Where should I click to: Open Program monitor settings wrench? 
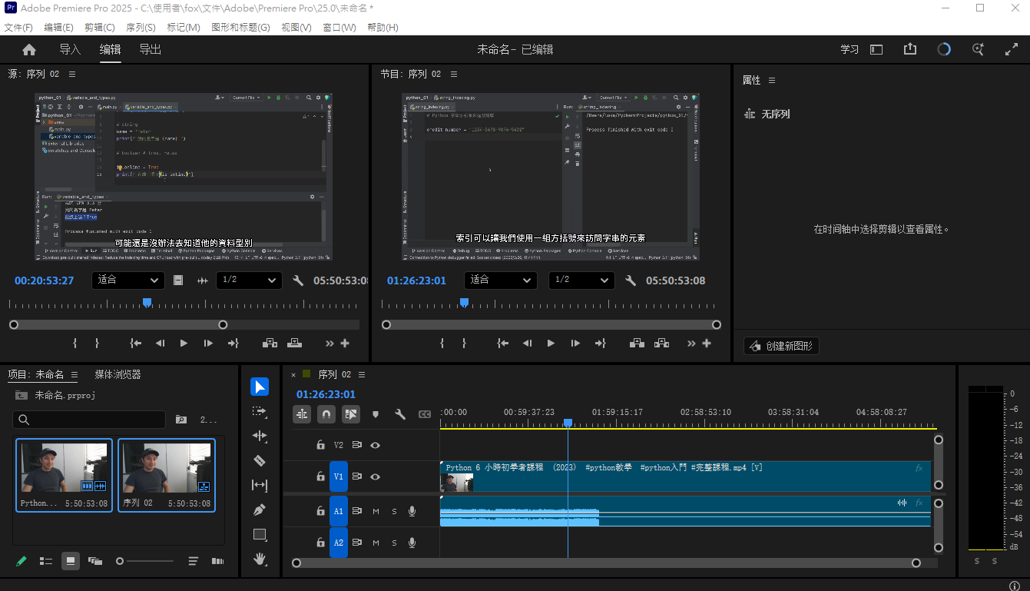[x=631, y=281]
